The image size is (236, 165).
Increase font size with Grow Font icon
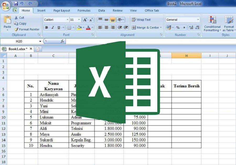(85, 20)
